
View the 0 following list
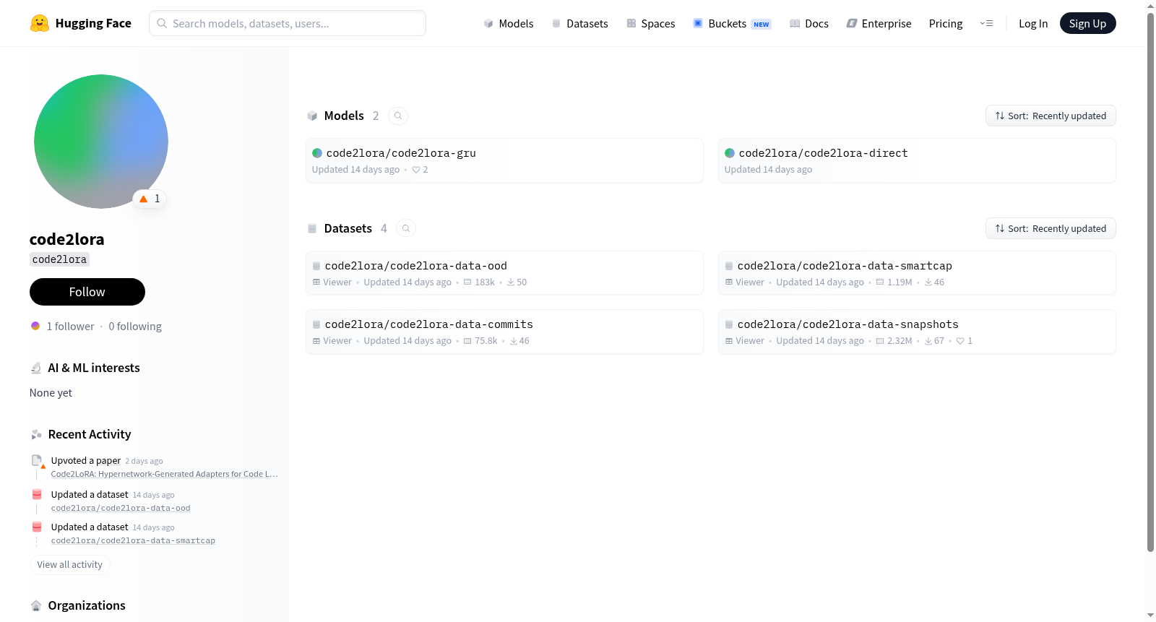point(135,327)
